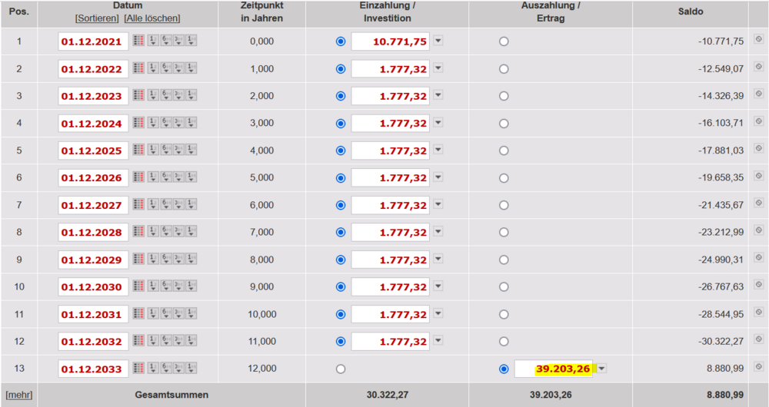Click 1-month step icon in row 01.12.2022
The image size is (769, 407).
click(x=191, y=68)
